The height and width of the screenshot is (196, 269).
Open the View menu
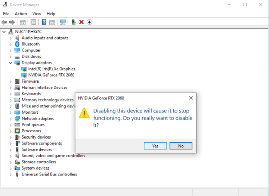(x=37, y=14)
